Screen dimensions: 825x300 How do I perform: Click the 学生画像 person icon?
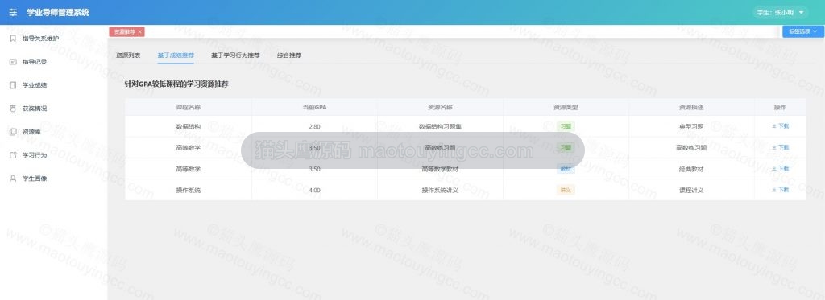pos(13,179)
